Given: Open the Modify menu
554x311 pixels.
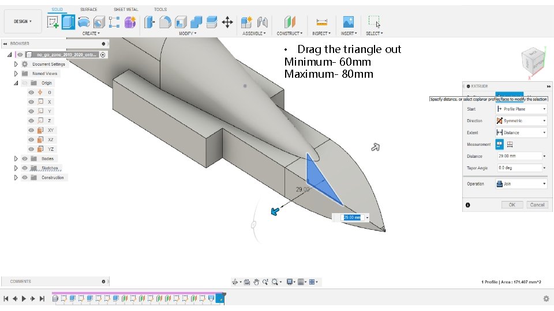Looking at the screenshot, I should point(188,33).
